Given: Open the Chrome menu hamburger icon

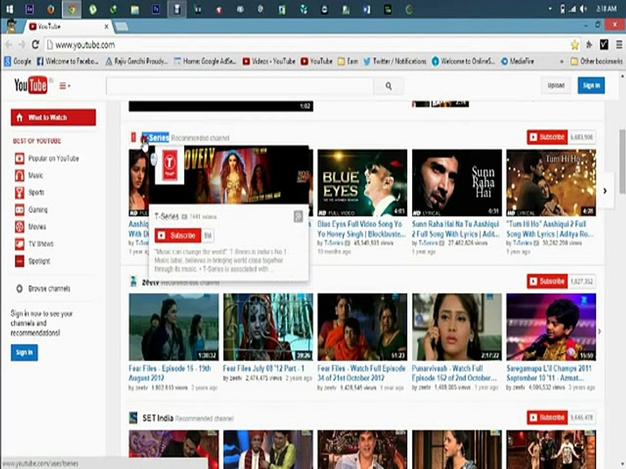Looking at the screenshot, I should point(619,45).
